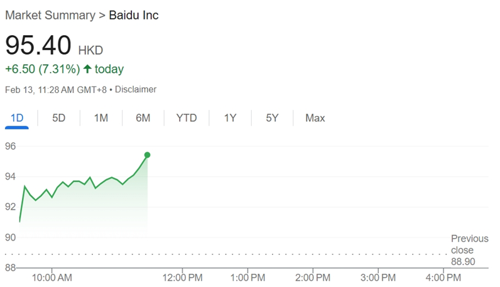Select the 1D time range tab
The width and height of the screenshot is (500, 287).
[17, 118]
